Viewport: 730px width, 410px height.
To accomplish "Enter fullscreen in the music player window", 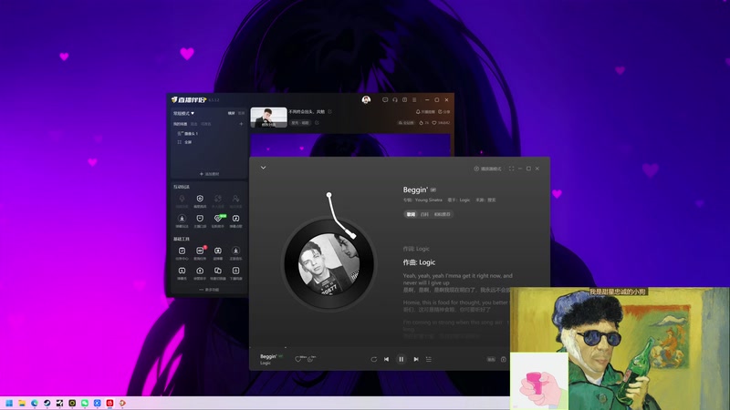I will coord(511,169).
